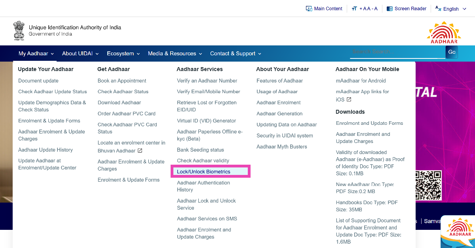Open the Ecosystem menu
This screenshot has height=248, width=475.
coord(123,54)
